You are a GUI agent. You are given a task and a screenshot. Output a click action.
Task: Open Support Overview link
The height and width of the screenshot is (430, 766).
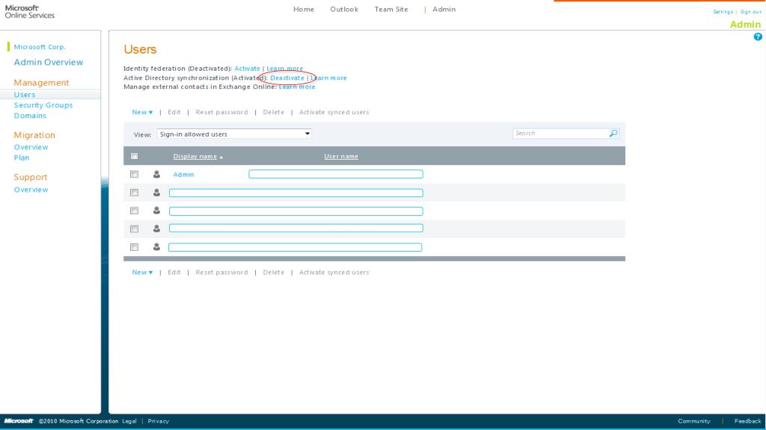pyautogui.click(x=31, y=190)
